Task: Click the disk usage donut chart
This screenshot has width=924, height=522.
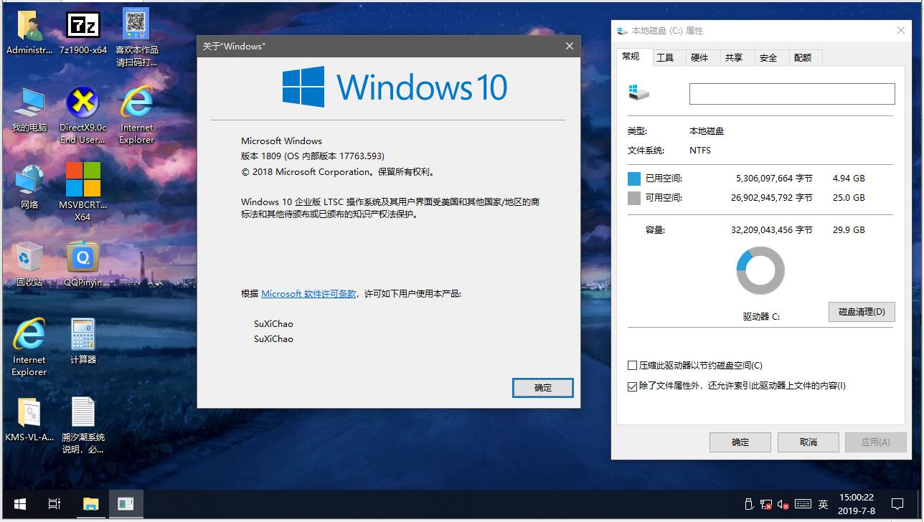Action: click(760, 270)
